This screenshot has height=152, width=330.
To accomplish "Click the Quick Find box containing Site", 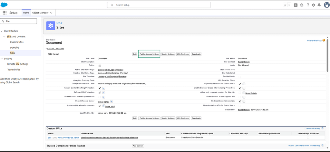I will pos(18,21).
